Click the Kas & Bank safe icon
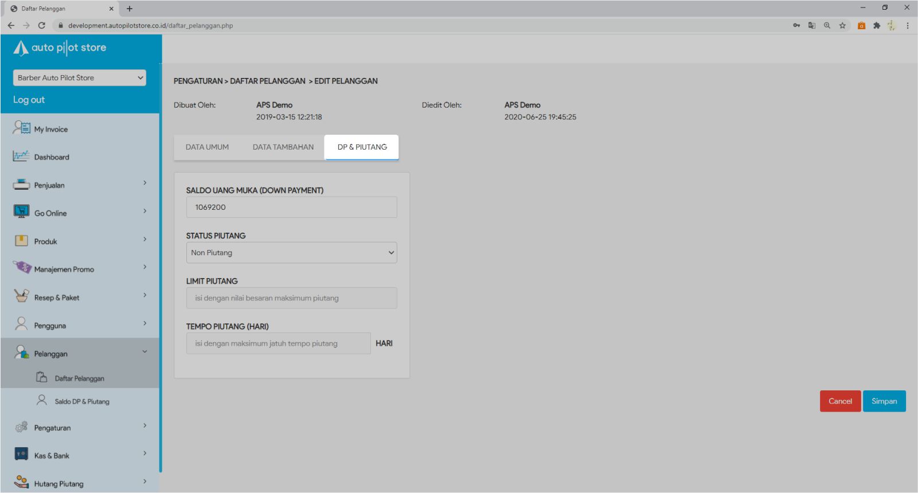The width and height of the screenshot is (918, 493). point(21,455)
